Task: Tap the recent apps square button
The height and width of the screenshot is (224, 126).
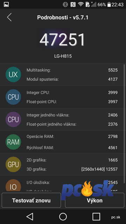Action: (x=96, y=217)
